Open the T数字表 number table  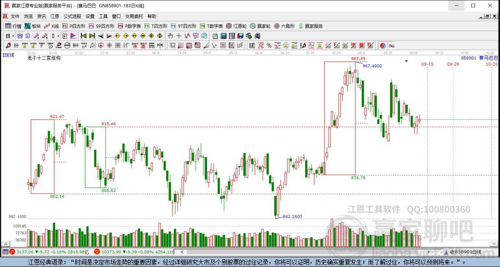pyautogui.click(x=211, y=26)
